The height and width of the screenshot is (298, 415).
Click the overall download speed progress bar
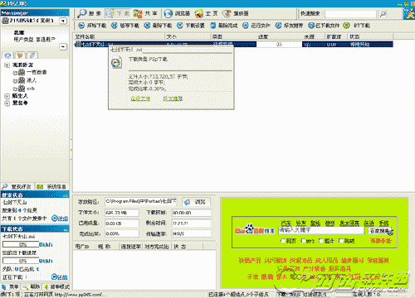[x=21, y=261]
